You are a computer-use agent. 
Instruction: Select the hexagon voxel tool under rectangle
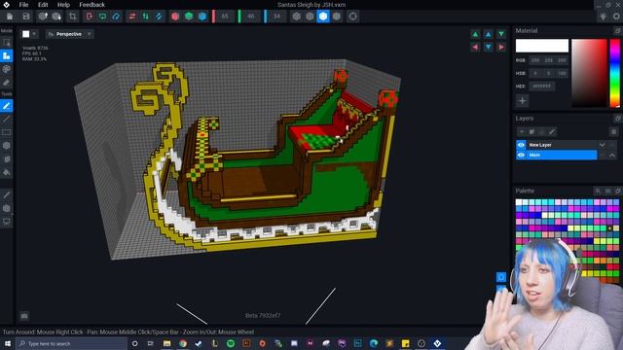click(7, 146)
